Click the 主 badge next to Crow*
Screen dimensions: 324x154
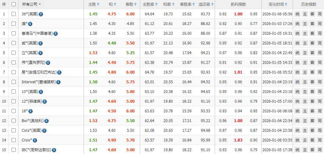(x=35, y=140)
